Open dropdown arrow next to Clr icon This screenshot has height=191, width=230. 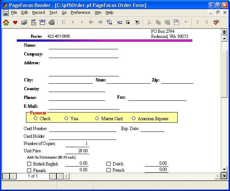(x=186, y=22)
